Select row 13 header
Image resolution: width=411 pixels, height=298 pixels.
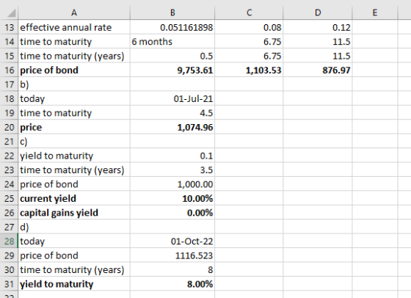click(9, 27)
